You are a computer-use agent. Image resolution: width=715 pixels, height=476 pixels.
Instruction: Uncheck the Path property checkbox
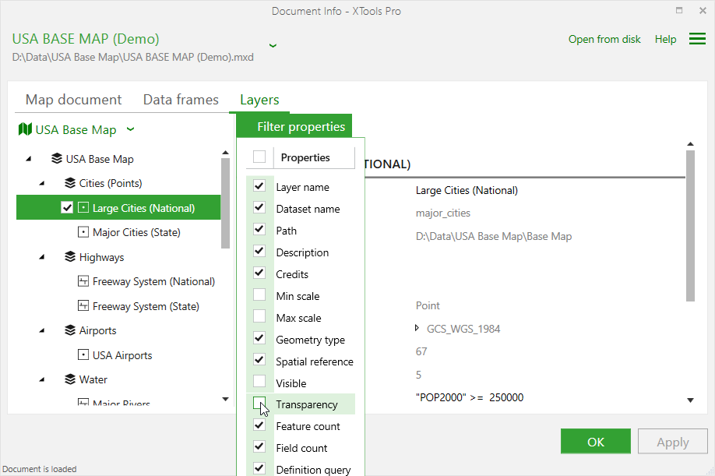pos(259,229)
